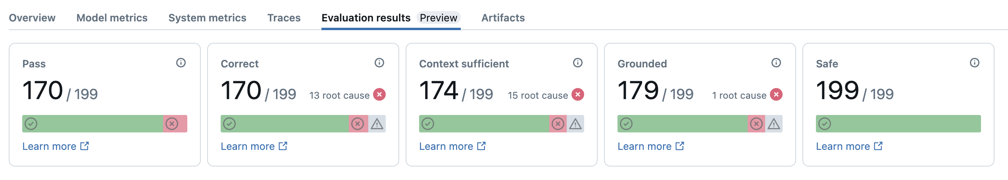The width and height of the screenshot is (1008, 180).
Task: Click the 15 root cause label
Action: (x=538, y=96)
